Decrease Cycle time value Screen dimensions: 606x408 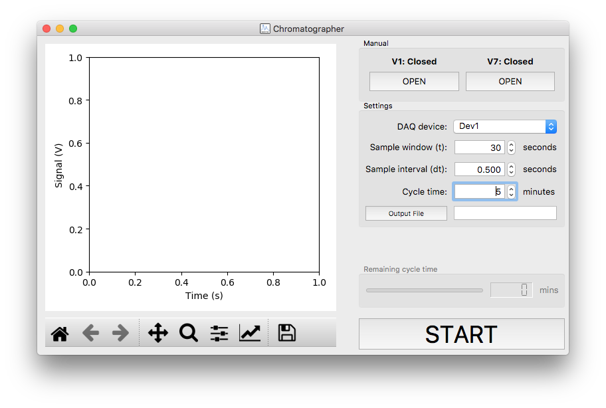click(512, 195)
